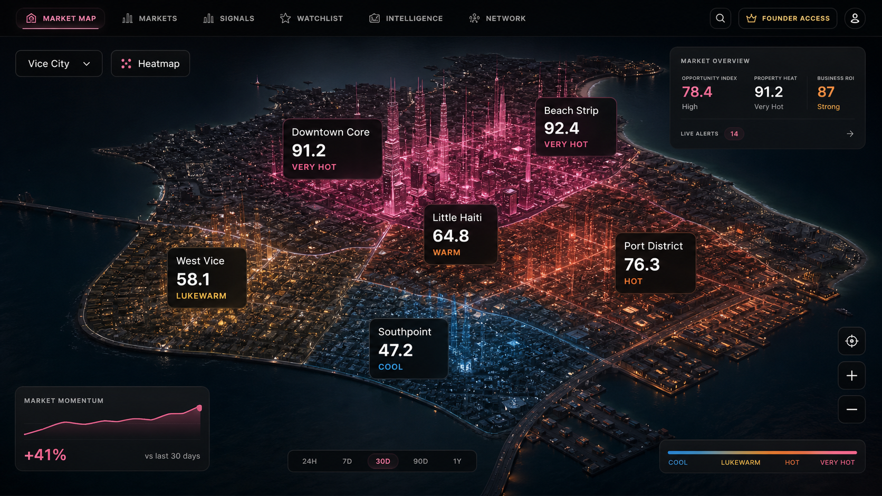Click the Network nodes icon
Viewport: 882px width, 496px height.
pyautogui.click(x=474, y=18)
